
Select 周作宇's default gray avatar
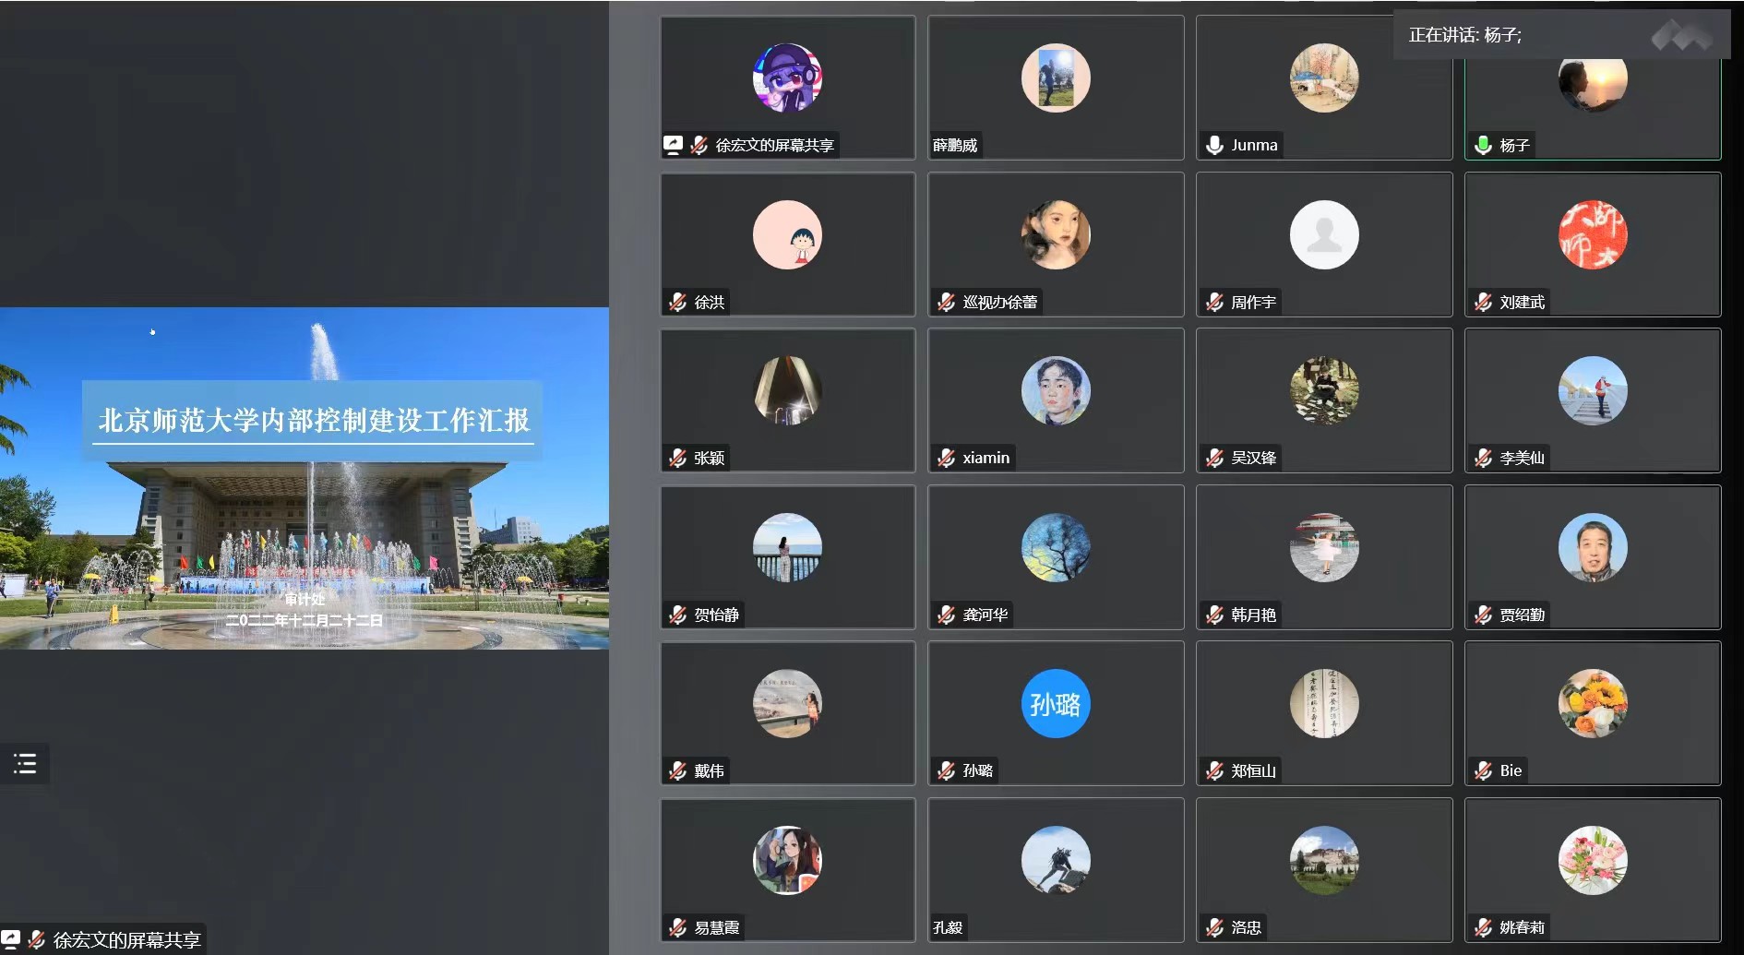pos(1324,234)
